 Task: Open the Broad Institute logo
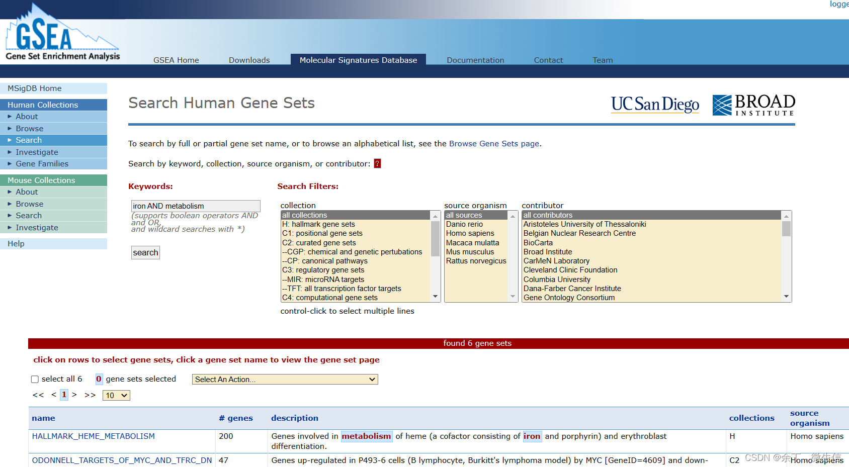pos(753,105)
